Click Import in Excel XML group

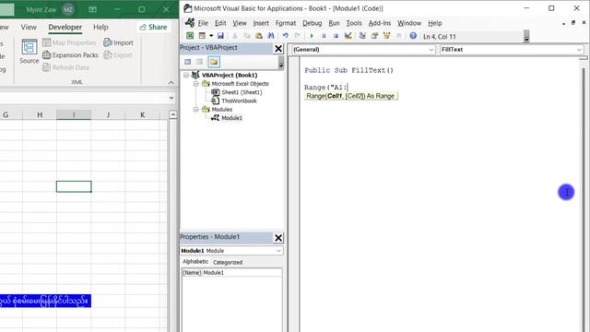tap(119, 42)
